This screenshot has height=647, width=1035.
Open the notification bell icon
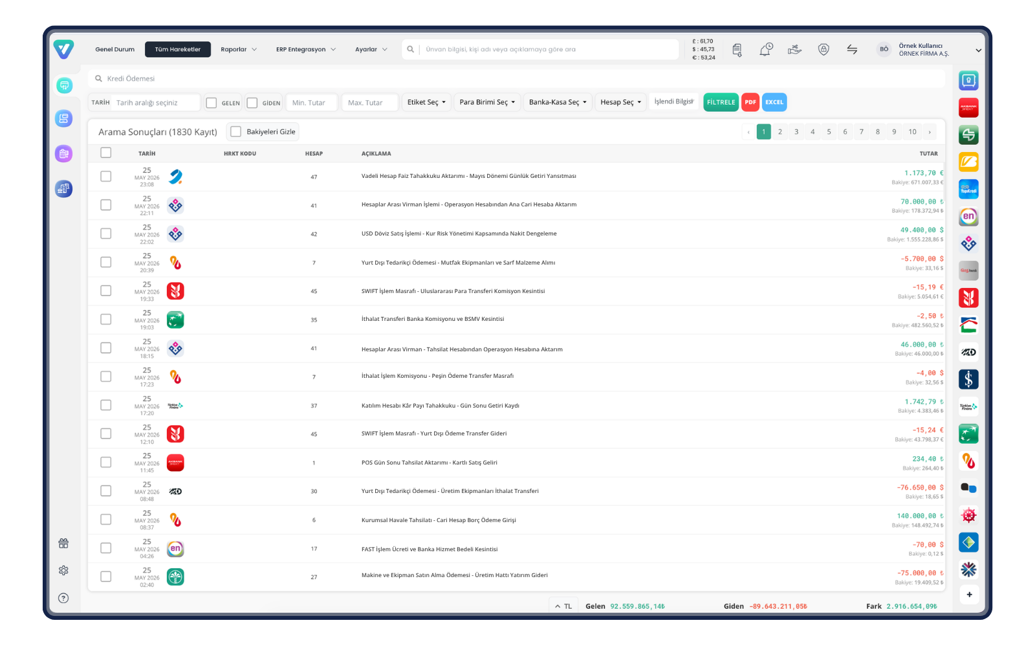(x=765, y=49)
